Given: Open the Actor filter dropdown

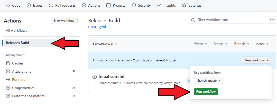Looking at the screenshot, I should (x=262, y=44).
